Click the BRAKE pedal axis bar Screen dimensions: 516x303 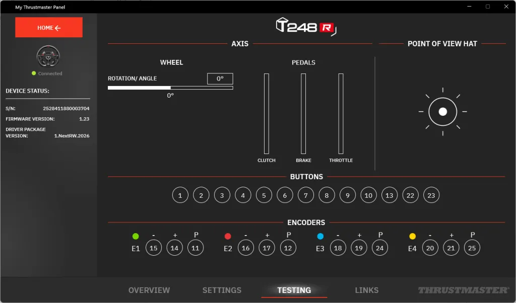(x=303, y=114)
